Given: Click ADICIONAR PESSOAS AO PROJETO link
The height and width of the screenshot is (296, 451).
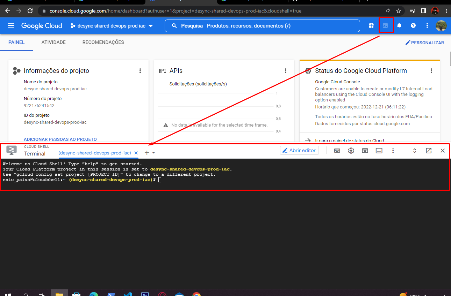Looking at the screenshot, I should click(60, 139).
